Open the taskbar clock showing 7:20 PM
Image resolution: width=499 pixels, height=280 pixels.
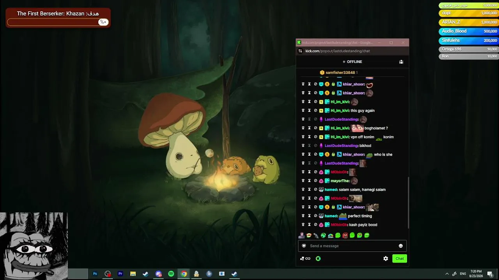pyautogui.click(x=476, y=274)
